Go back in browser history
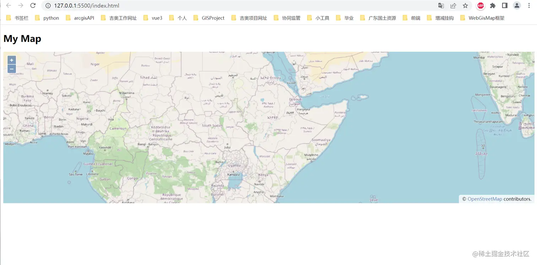The image size is (537, 265). [9, 6]
